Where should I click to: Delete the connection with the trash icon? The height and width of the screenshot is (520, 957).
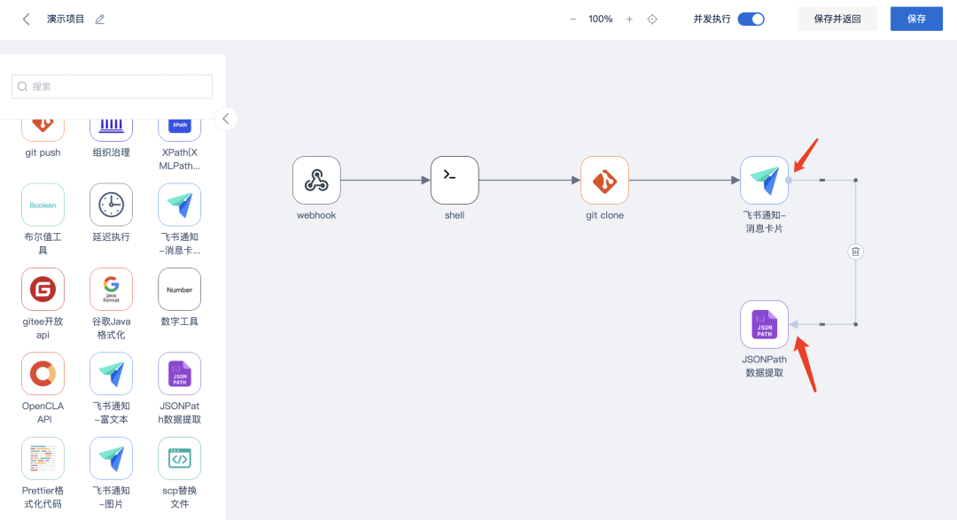pyautogui.click(x=856, y=252)
